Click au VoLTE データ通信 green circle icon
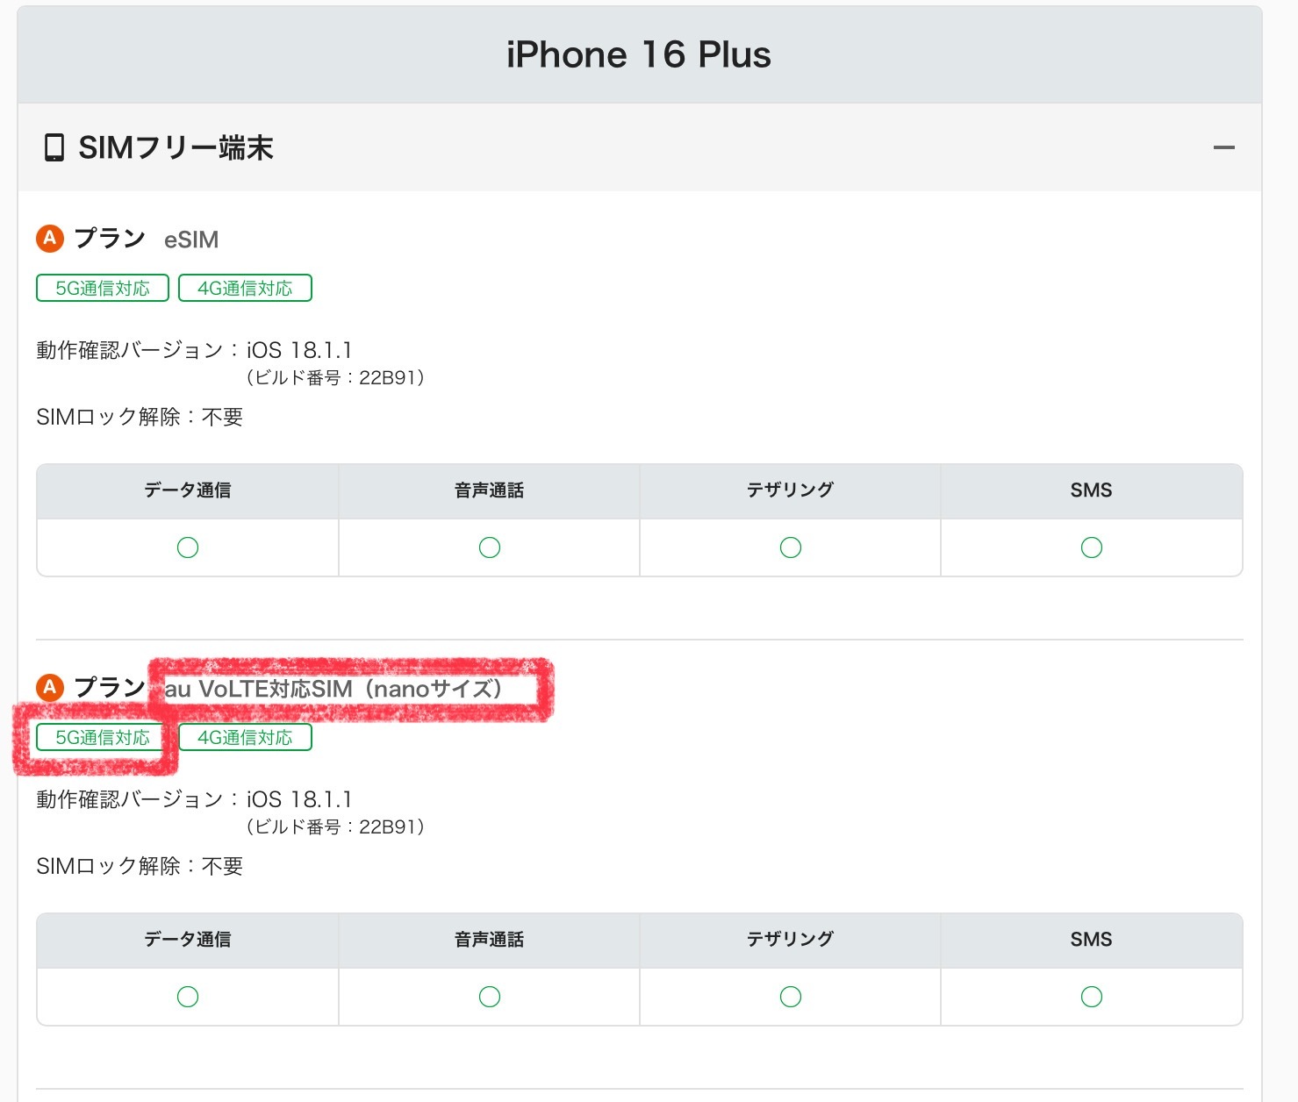 [188, 997]
